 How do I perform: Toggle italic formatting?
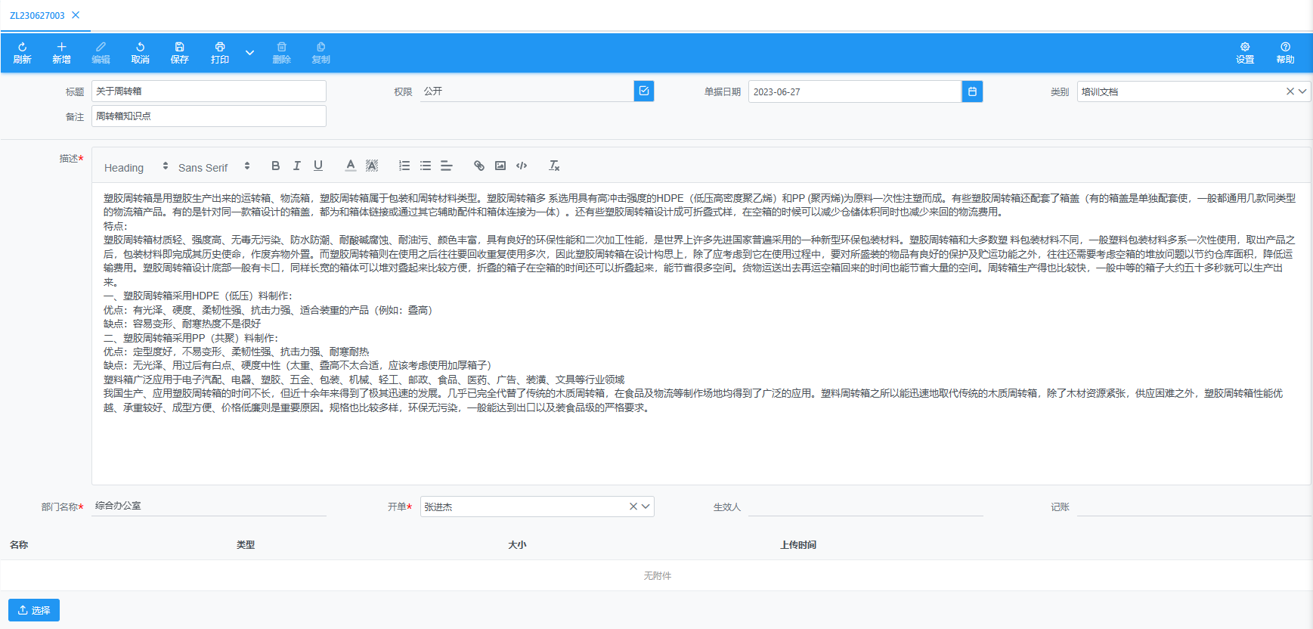[296, 166]
